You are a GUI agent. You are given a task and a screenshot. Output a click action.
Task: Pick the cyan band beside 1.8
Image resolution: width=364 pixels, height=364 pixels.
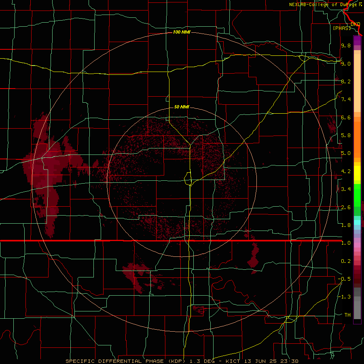(357, 222)
